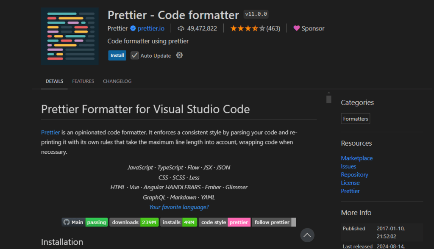434x249 pixels.
Task: Click the Sponsor label text
Action: coord(313,28)
